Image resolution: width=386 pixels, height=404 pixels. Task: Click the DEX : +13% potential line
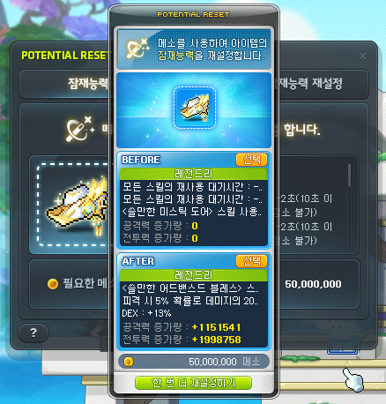(x=146, y=313)
